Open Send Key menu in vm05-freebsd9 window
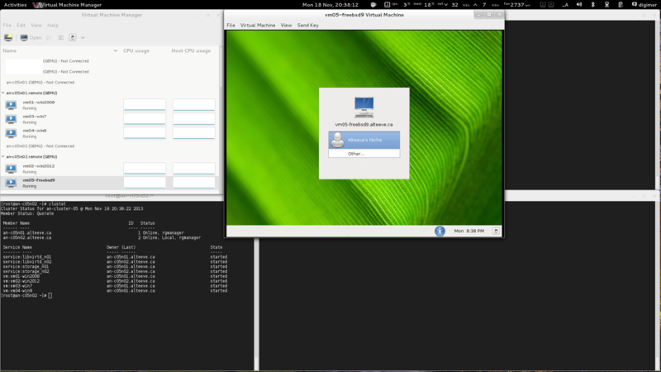This screenshot has height=372, width=661. click(307, 26)
